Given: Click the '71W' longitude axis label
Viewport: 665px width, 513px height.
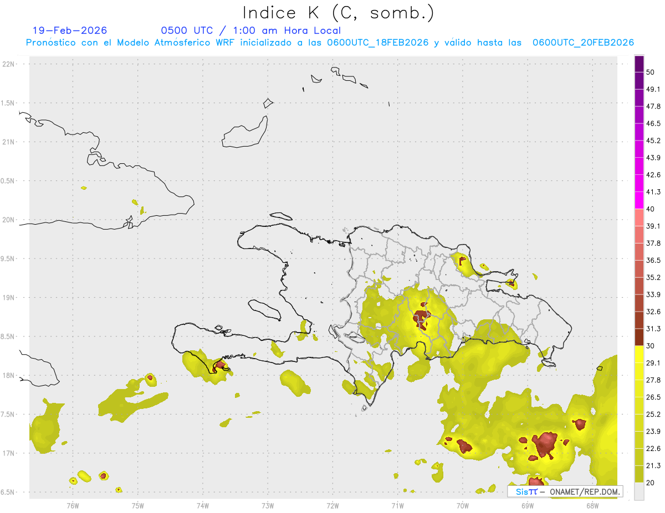Looking at the screenshot, I should pos(397,506).
